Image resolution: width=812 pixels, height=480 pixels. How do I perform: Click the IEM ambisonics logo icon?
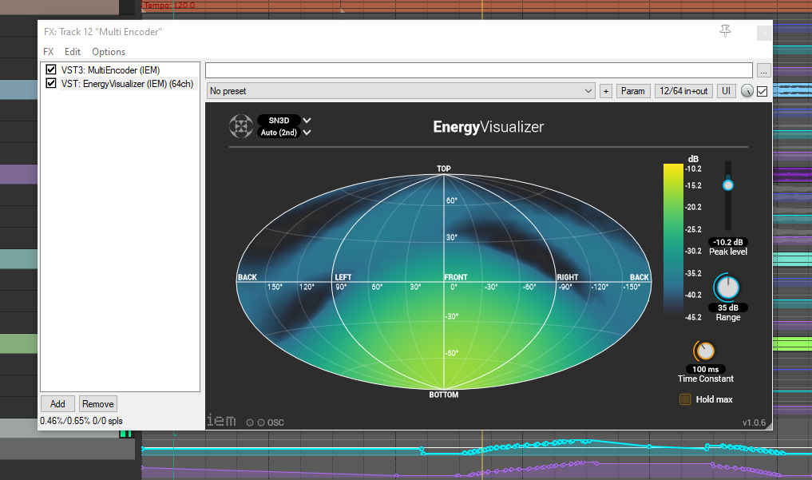(x=241, y=126)
